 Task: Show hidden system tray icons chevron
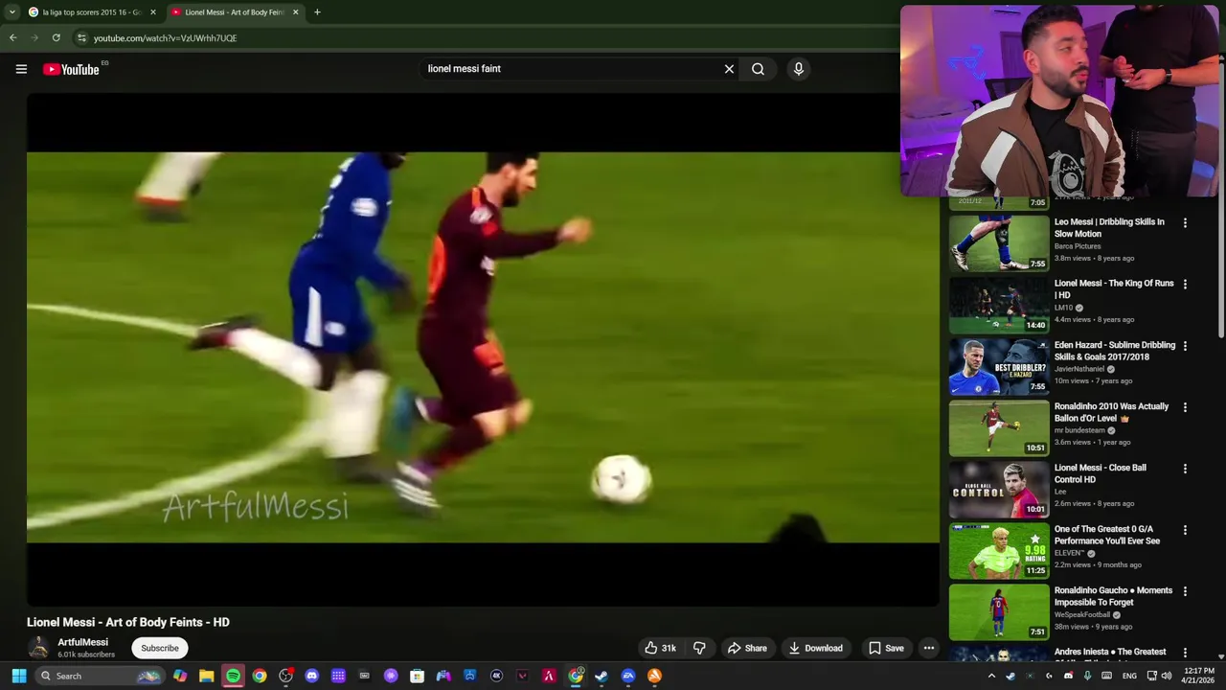(991, 676)
